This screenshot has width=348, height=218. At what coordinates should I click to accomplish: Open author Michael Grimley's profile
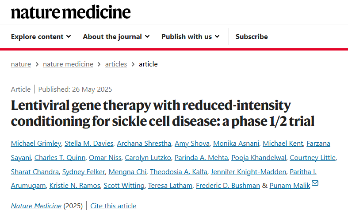coord(36,144)
